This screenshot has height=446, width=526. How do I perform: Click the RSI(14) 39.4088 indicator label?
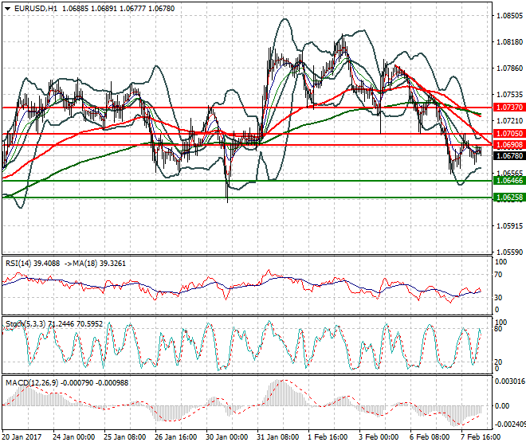(33, 264)
